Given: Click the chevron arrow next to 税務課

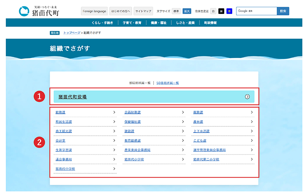Looking at the screenshot, I should [252, 112].
